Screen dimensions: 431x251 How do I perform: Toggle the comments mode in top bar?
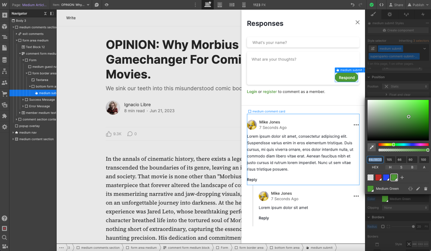[97, 4]
